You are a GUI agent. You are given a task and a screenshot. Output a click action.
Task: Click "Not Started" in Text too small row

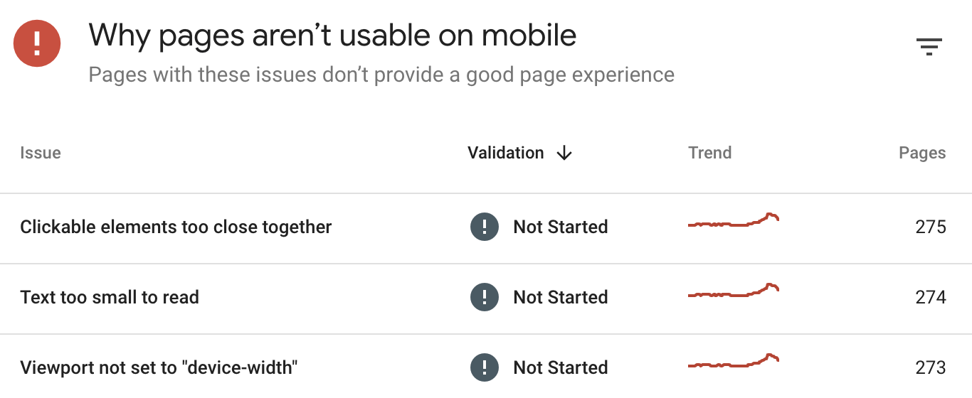point(561,297)
